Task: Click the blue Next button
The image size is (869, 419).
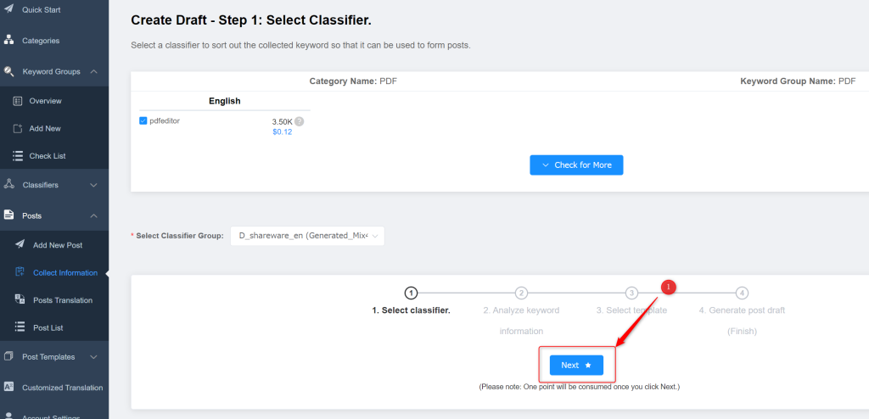Action: point(576,366)
